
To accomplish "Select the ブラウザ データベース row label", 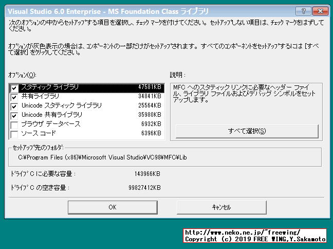I will (51, 124).
